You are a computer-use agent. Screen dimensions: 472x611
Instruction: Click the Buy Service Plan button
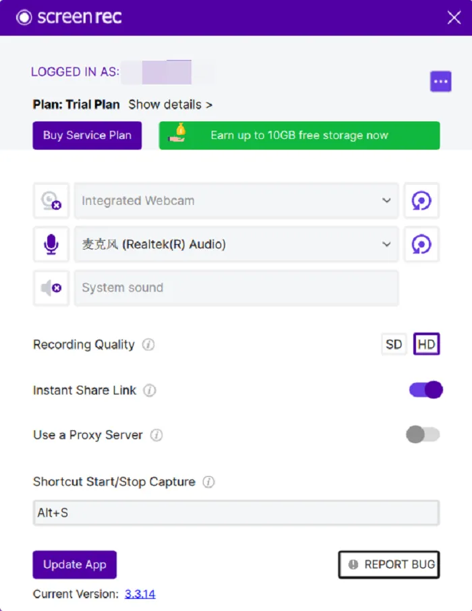[87, 135]
